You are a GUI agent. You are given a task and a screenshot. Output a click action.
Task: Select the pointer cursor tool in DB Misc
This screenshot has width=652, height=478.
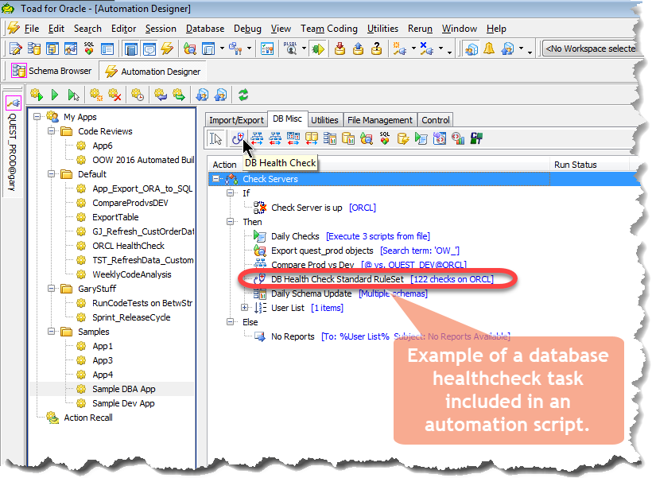click(x=215, y=138)
